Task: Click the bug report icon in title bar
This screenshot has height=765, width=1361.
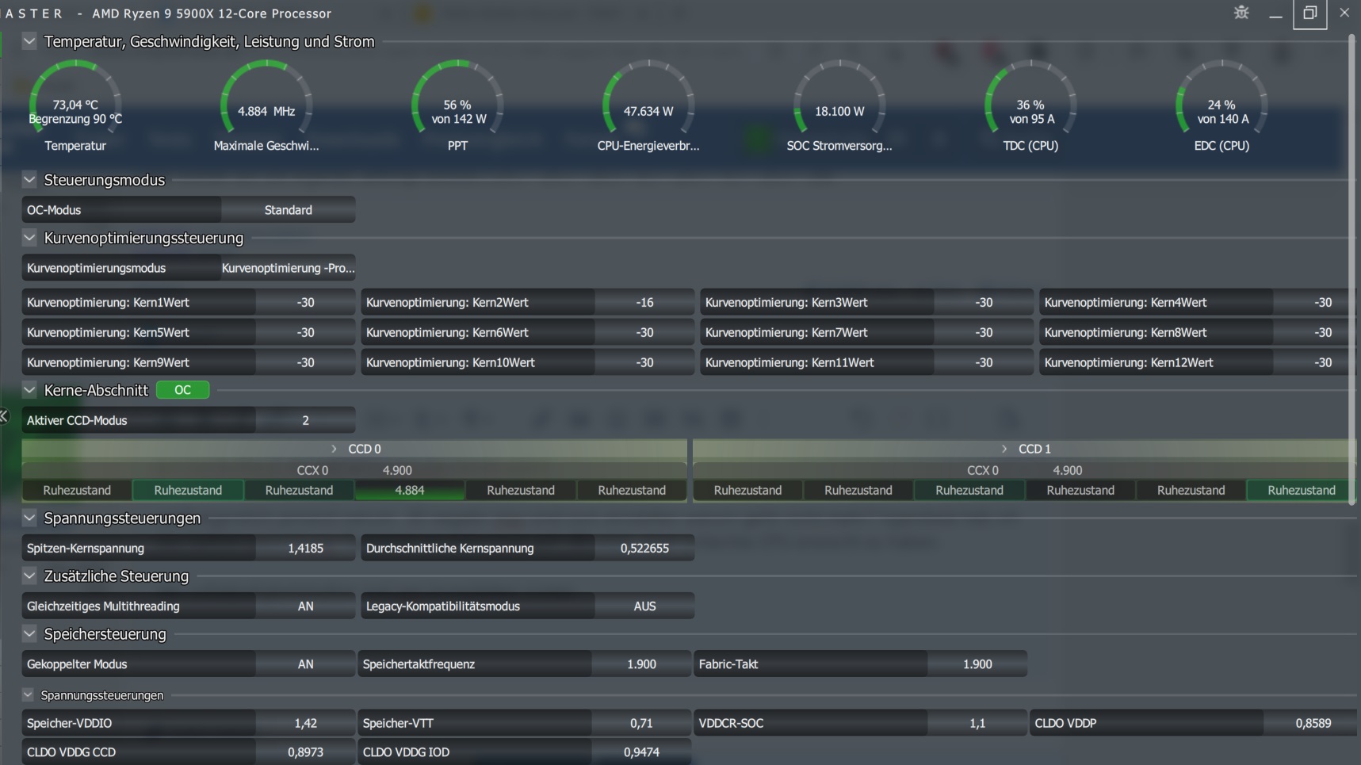Action: pos(1241,13)
